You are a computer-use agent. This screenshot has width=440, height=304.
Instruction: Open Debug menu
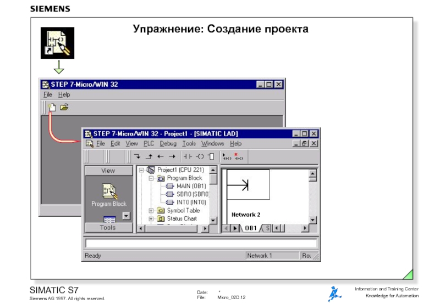168,144
